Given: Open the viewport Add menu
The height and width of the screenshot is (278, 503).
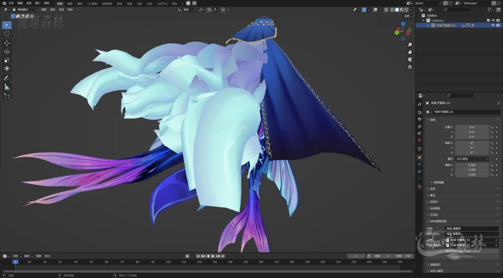Looking at the screenshot, I should pyautogui.click(x=61, y=10).
